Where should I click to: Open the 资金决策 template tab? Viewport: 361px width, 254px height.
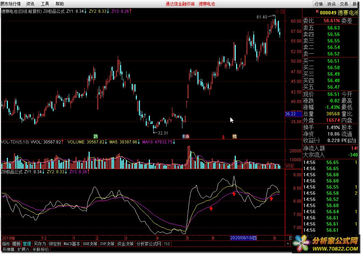click(x=125, y=244)
